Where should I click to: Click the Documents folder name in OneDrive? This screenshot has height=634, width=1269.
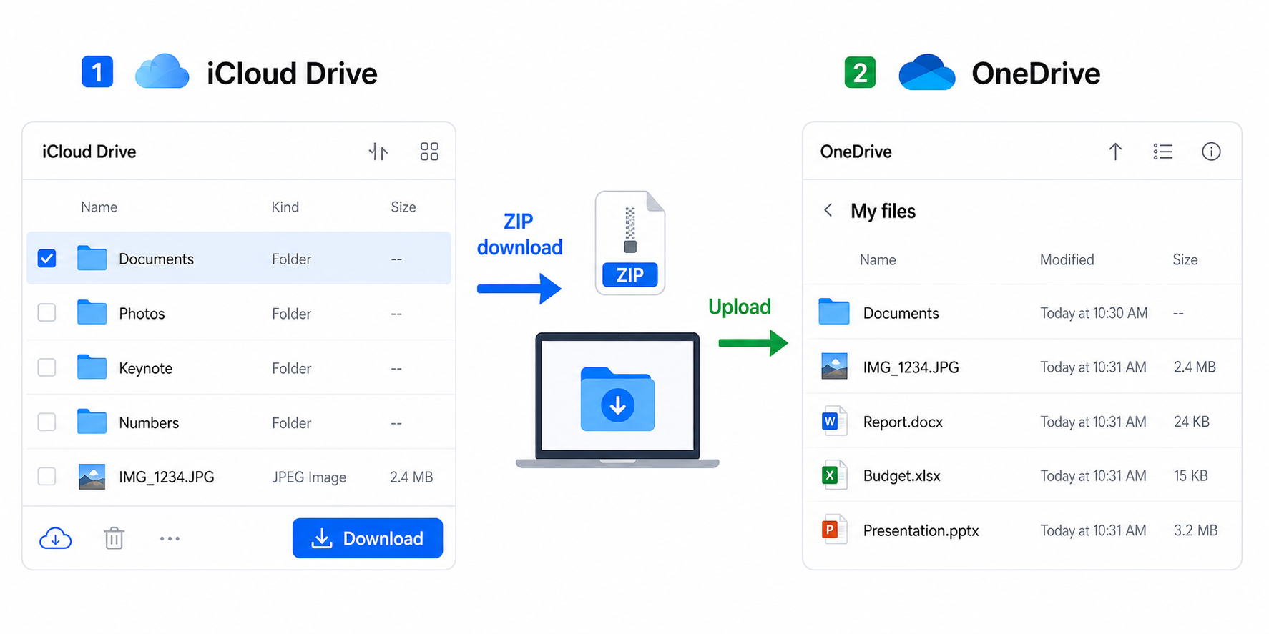[x=901, y=314]
